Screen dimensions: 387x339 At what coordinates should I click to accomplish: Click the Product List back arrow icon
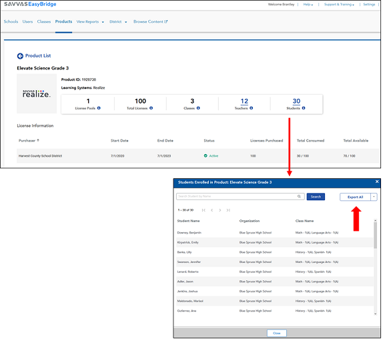[x=20, y=56]
